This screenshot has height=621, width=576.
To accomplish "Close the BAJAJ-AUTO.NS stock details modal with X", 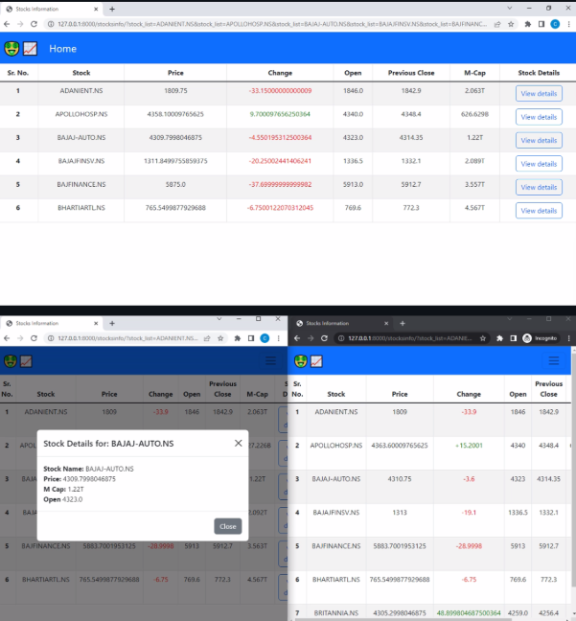I will pyautogui.click(x=238, y=443).
